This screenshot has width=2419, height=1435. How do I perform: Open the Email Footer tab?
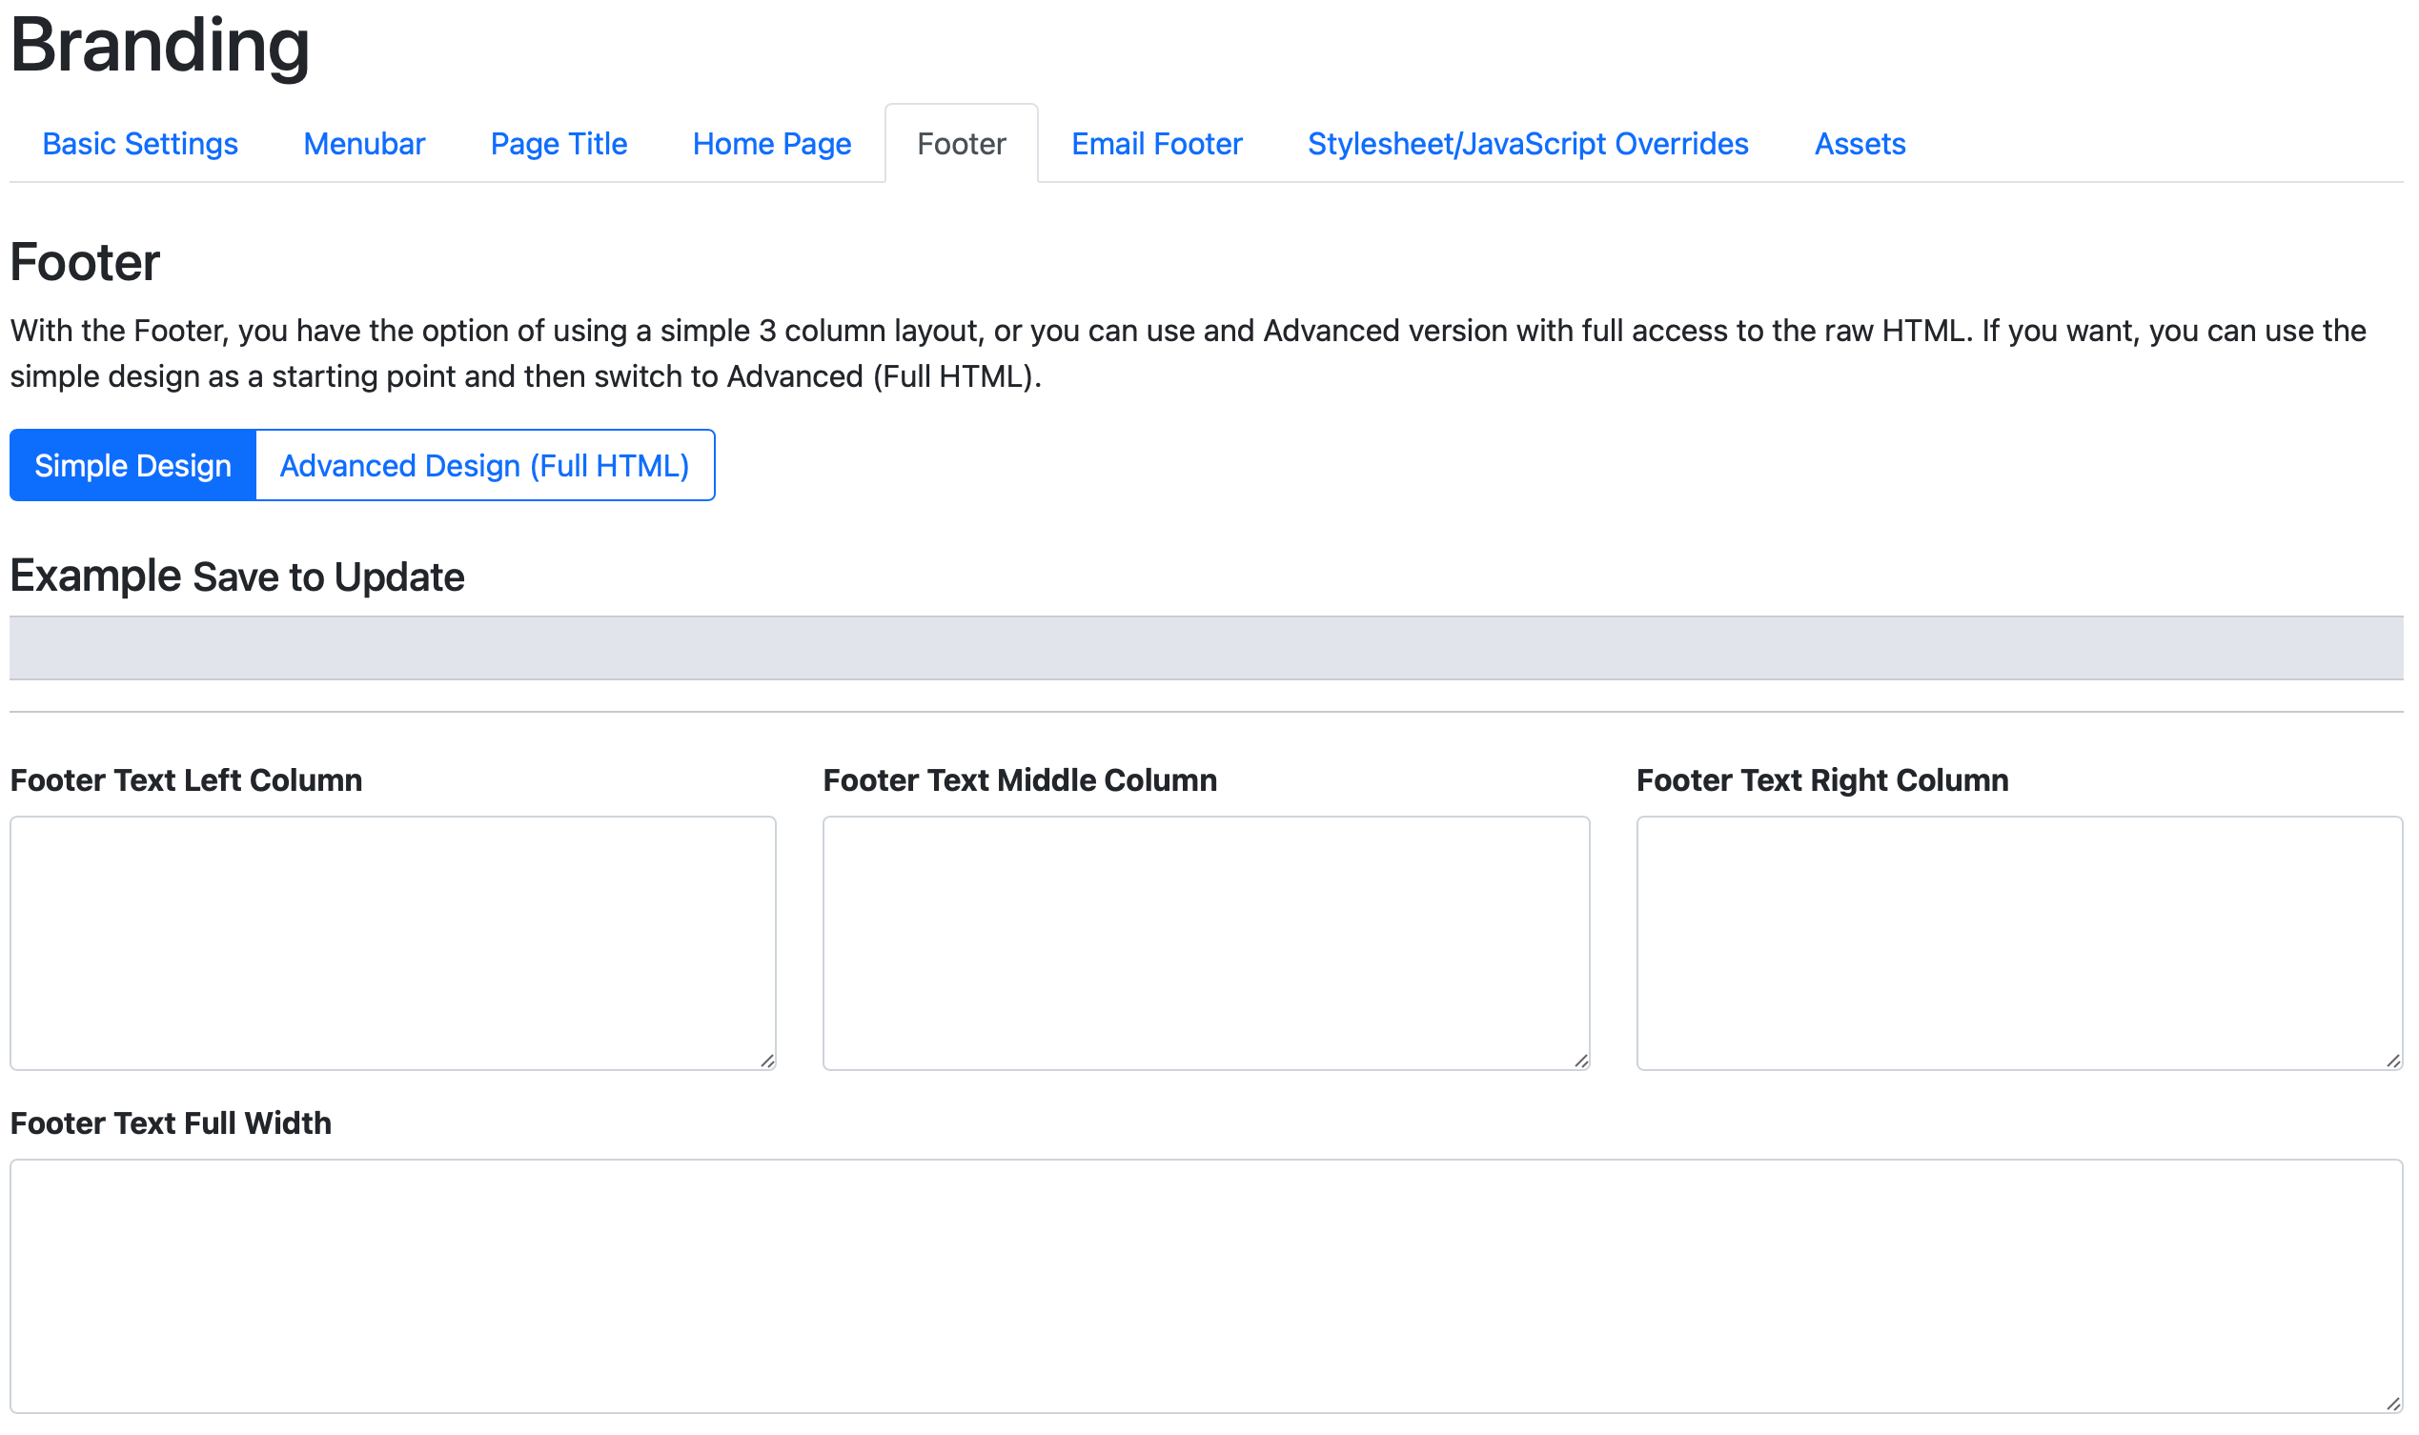pos(1156,144)
